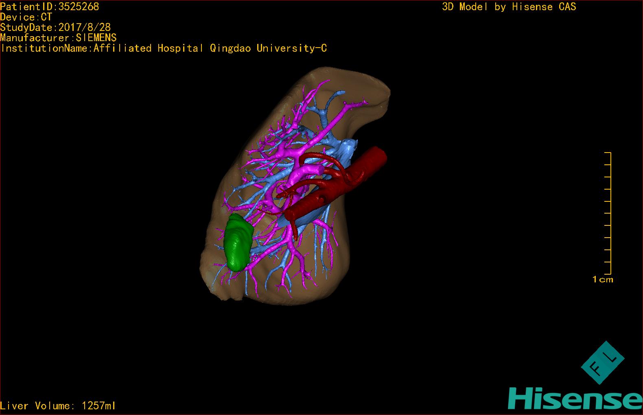Click the Liver Volume: 1257ml readout
Viewport: 643px width, 415px height.
[58, 406]
